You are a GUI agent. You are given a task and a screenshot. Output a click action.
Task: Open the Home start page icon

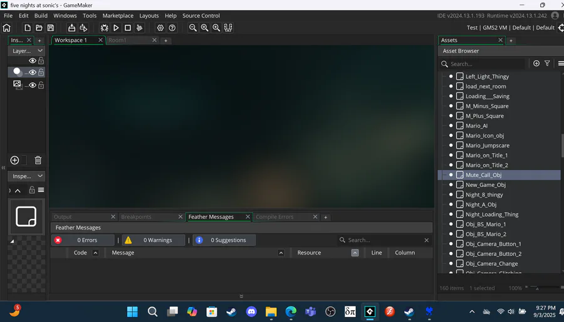coord(6,28)
